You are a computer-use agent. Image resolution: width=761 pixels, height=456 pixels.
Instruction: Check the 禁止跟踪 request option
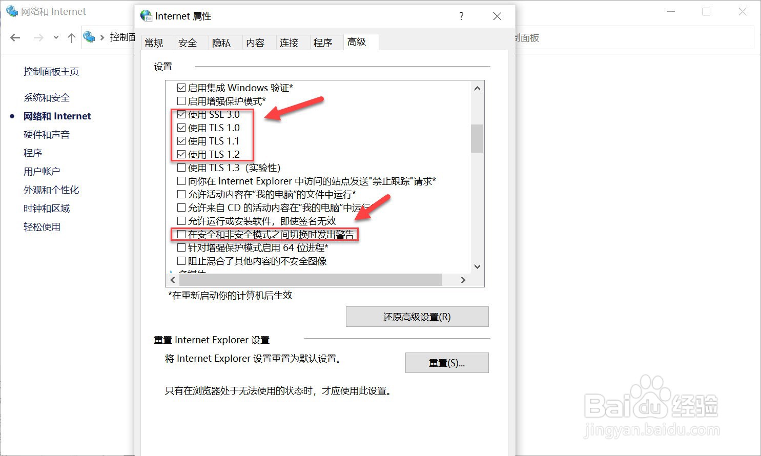[181, 181]
